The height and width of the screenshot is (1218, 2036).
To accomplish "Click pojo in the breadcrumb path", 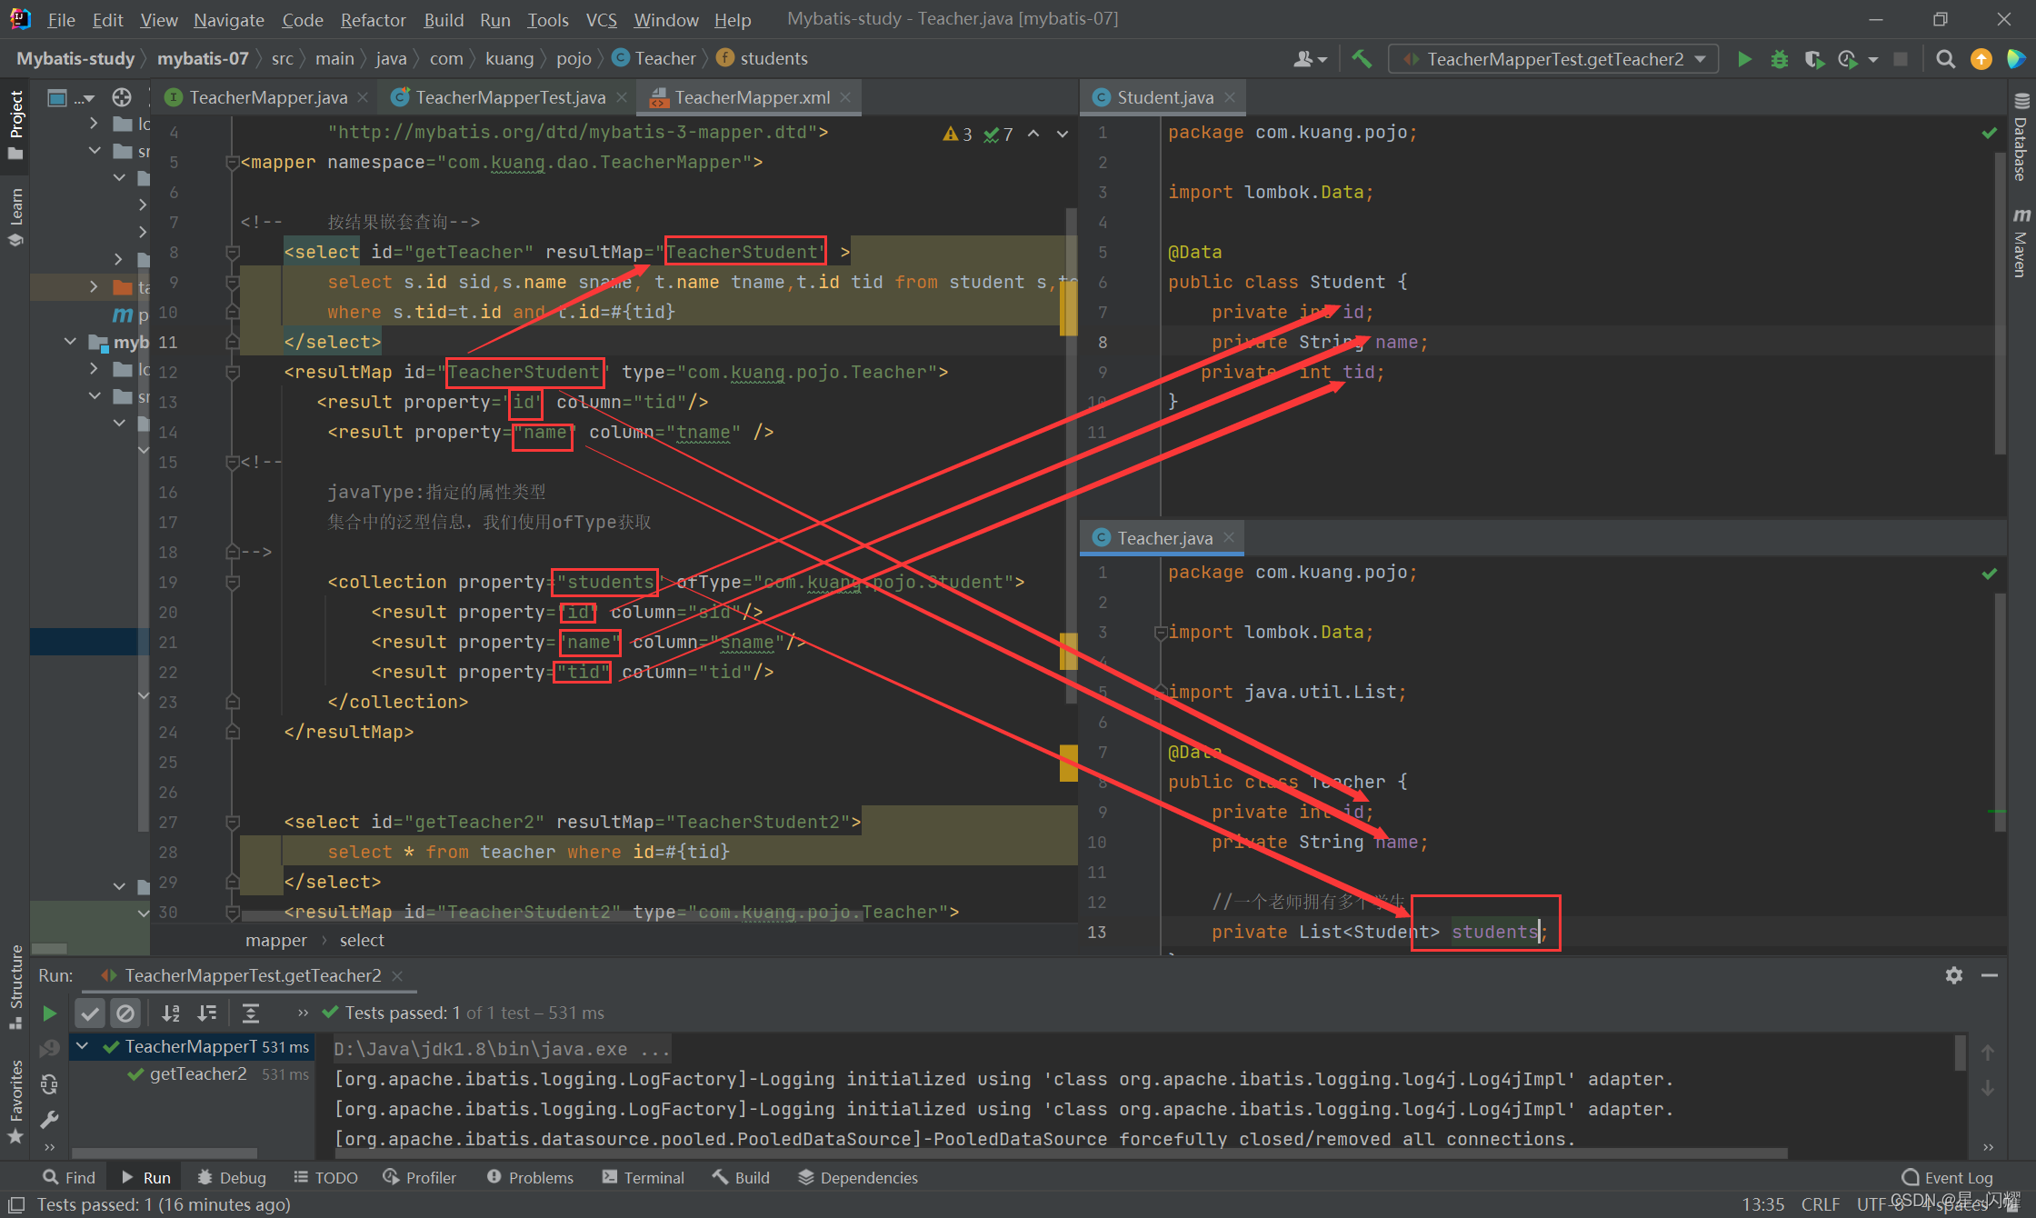I will coord(574,58).
